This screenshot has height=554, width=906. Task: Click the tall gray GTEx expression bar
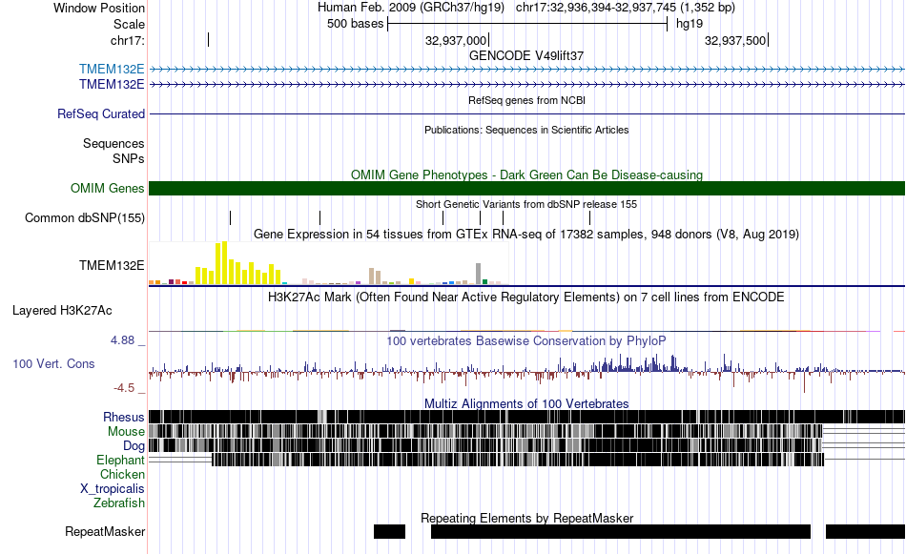point(479,274)
